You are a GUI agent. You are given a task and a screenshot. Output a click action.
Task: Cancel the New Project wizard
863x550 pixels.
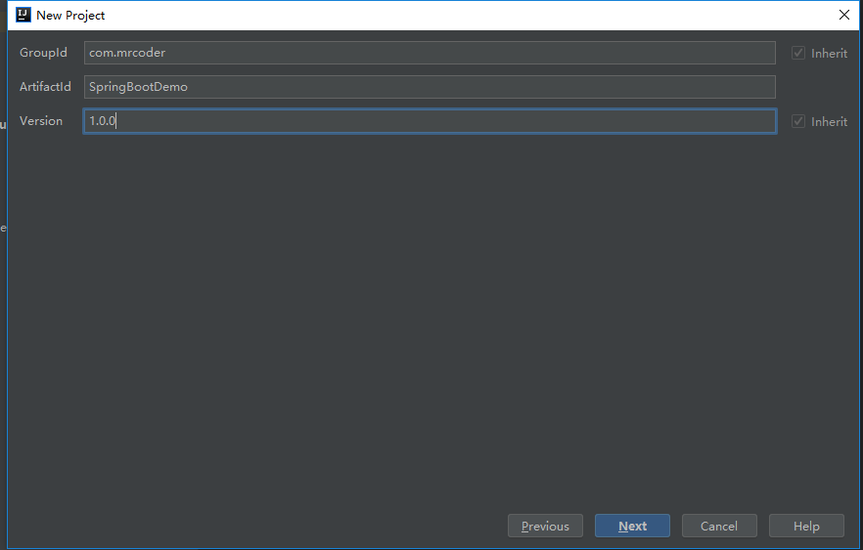tap(719, 526)
